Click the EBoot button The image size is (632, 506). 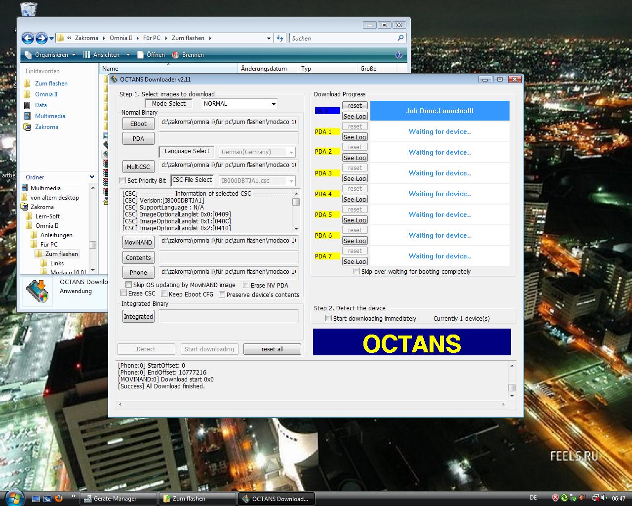[x=138, y=124]
